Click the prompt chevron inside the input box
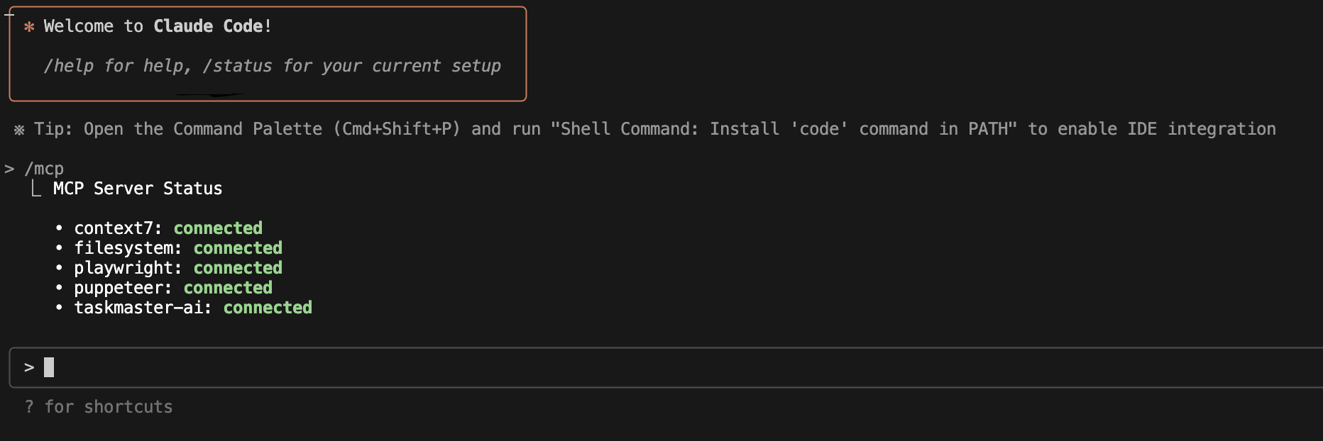 (x=29, y=367)
